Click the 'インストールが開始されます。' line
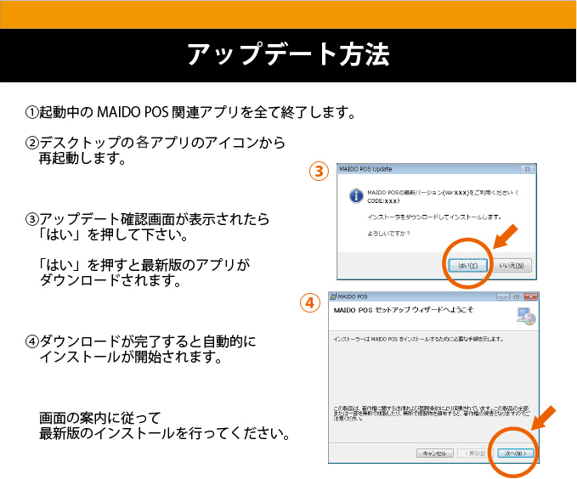The width and height of the screenshot is (577, 479). pyautogui.click(x=131, y=357)
